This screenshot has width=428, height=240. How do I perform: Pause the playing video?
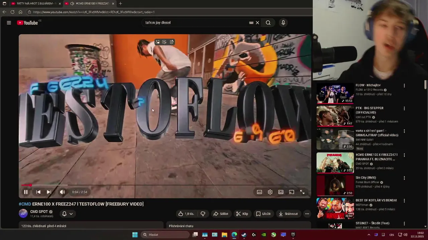[26, 192]
